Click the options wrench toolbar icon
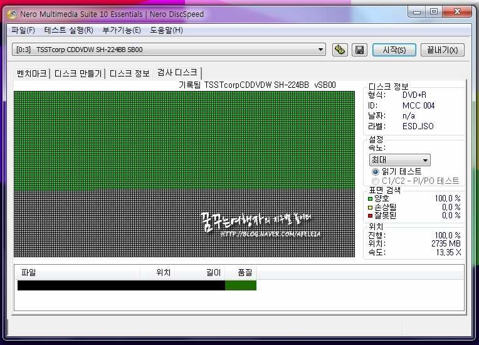This screenshot has height=345, width=479. [340, 50]
